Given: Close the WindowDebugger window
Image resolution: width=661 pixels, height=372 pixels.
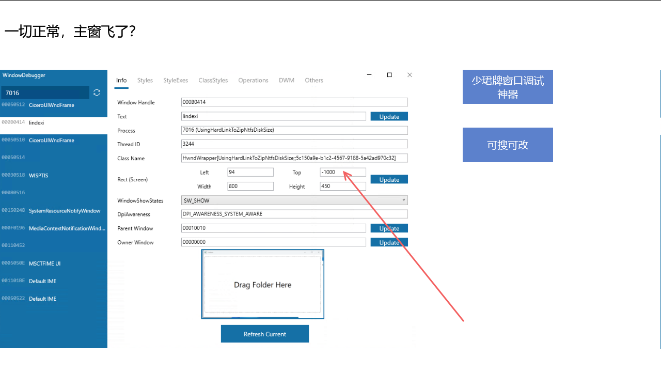Looking at the screenshot, I should click(x=410, y=75).
